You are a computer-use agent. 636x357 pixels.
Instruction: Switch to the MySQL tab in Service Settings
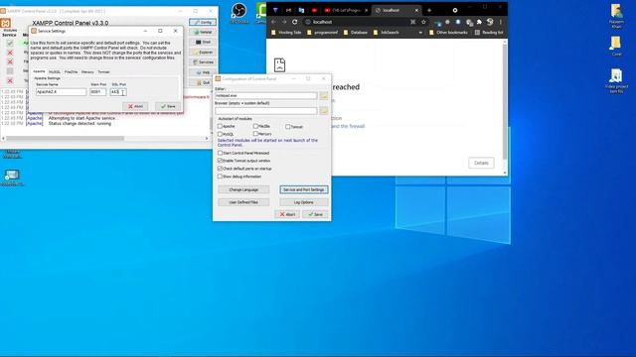55,72
